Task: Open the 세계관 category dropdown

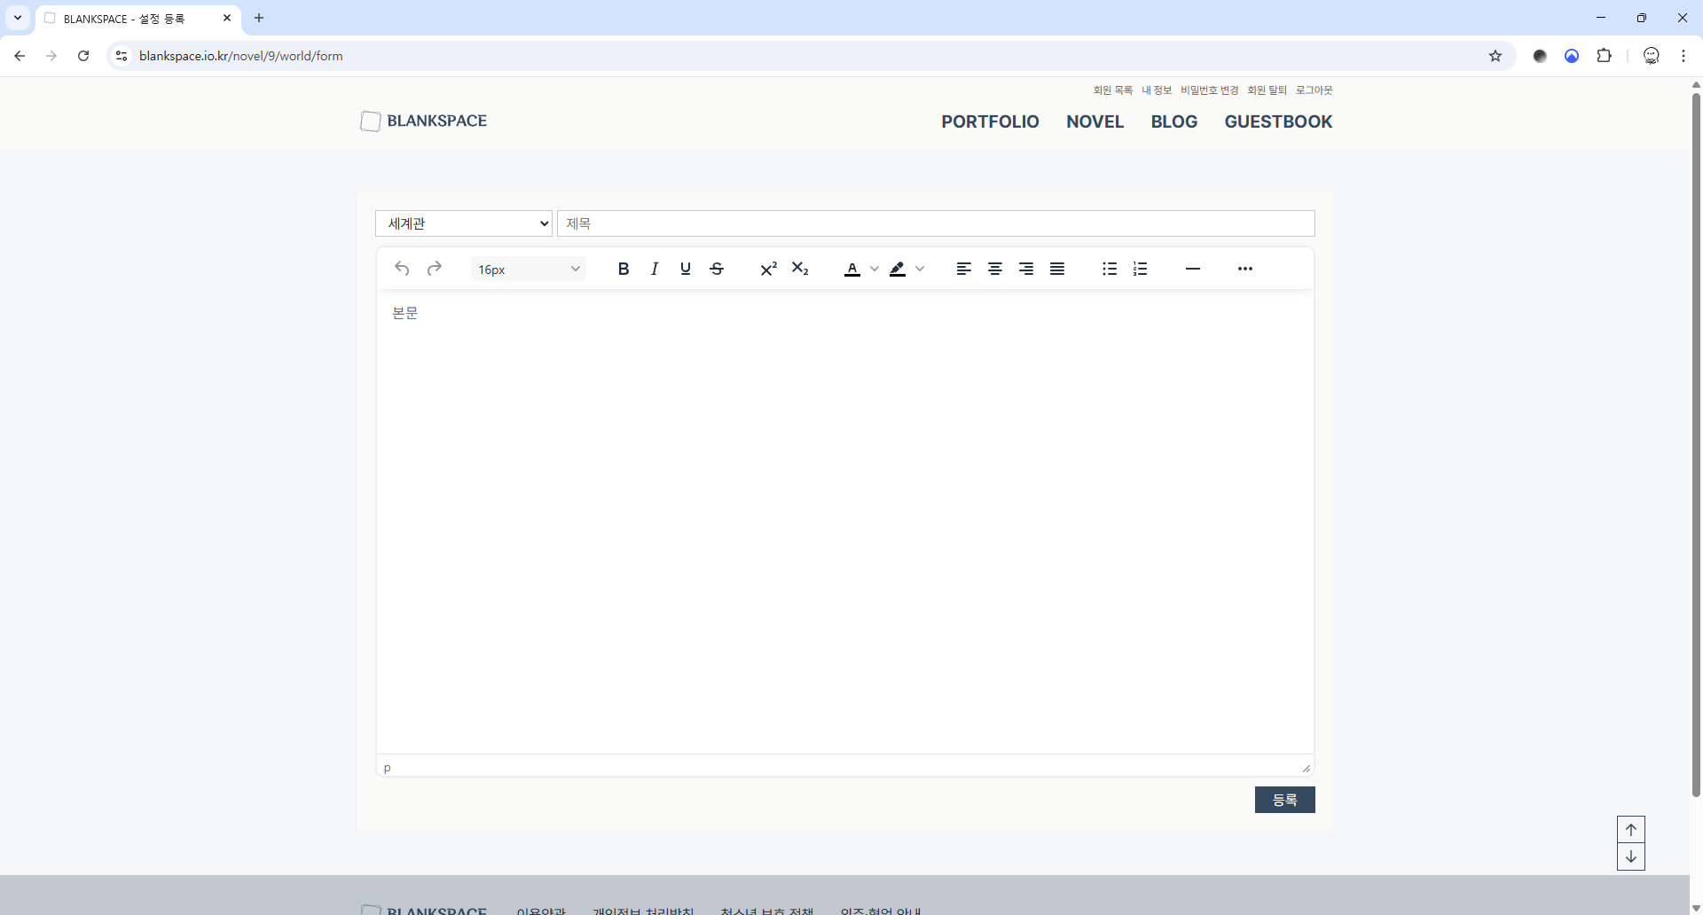Action: point(464,223)
